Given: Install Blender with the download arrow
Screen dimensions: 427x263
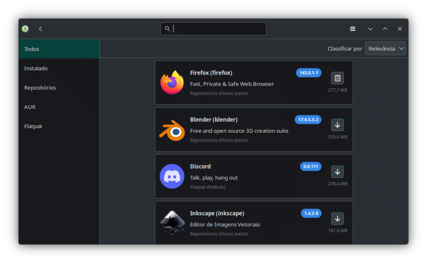Looking at the screenshot, I should [337, 125].
